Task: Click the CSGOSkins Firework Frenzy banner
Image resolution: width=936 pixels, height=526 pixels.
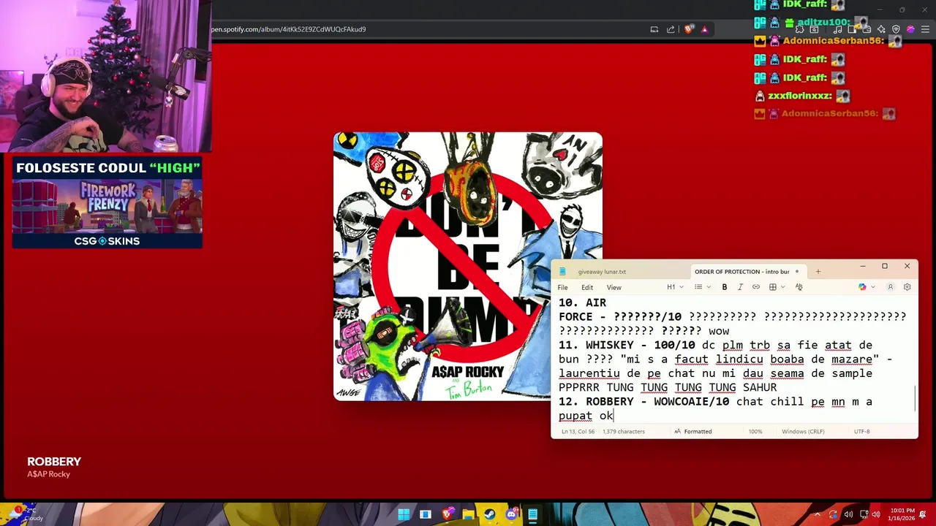Action: [x=107, y=202]
